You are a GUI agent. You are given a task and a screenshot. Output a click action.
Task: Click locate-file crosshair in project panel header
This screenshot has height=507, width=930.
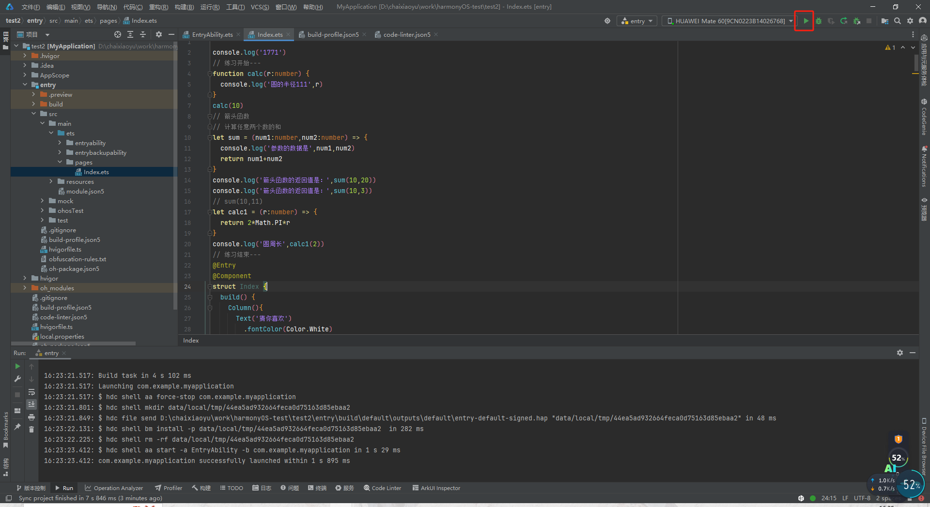118,34
